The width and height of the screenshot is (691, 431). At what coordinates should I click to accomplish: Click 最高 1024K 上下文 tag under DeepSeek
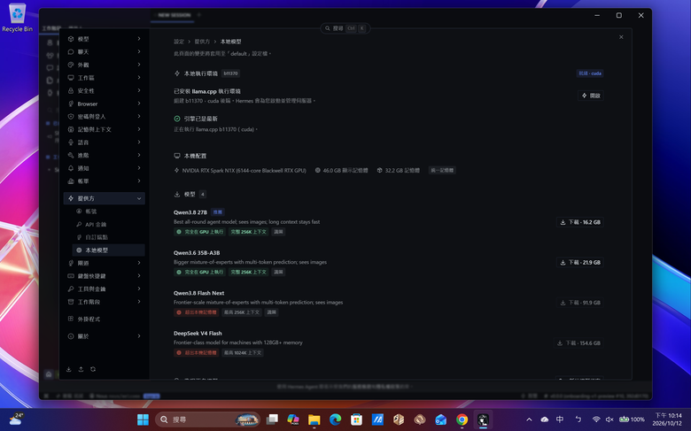[243, 352]
